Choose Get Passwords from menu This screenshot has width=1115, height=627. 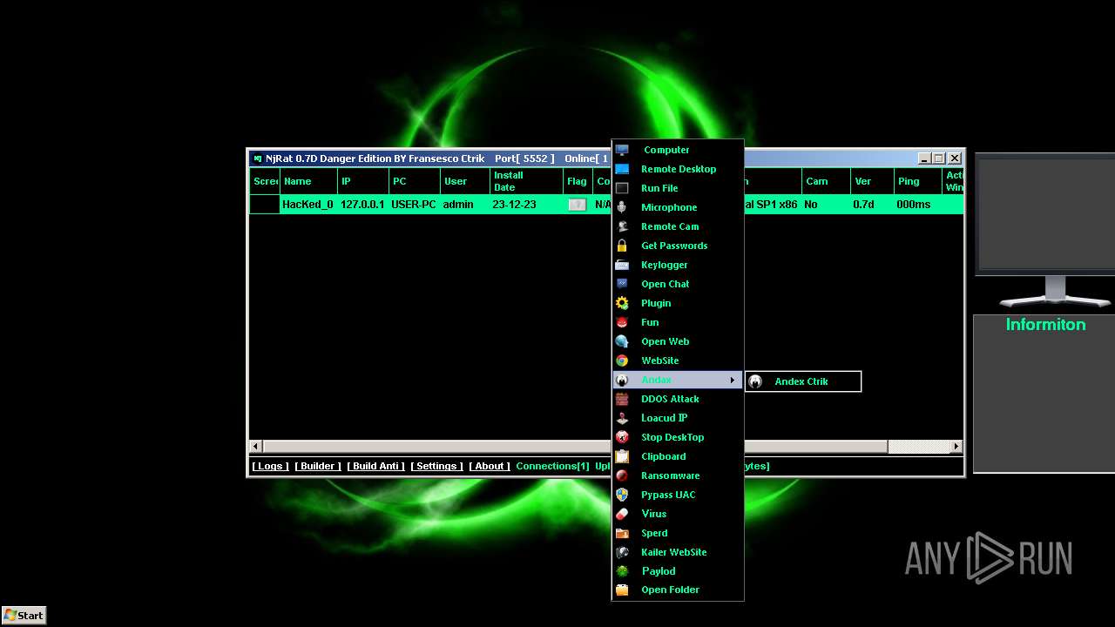click(x=678, y=246)
